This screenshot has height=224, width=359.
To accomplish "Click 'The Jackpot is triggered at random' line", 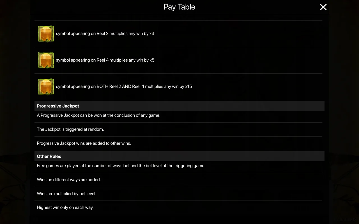I will coord(70,129).
